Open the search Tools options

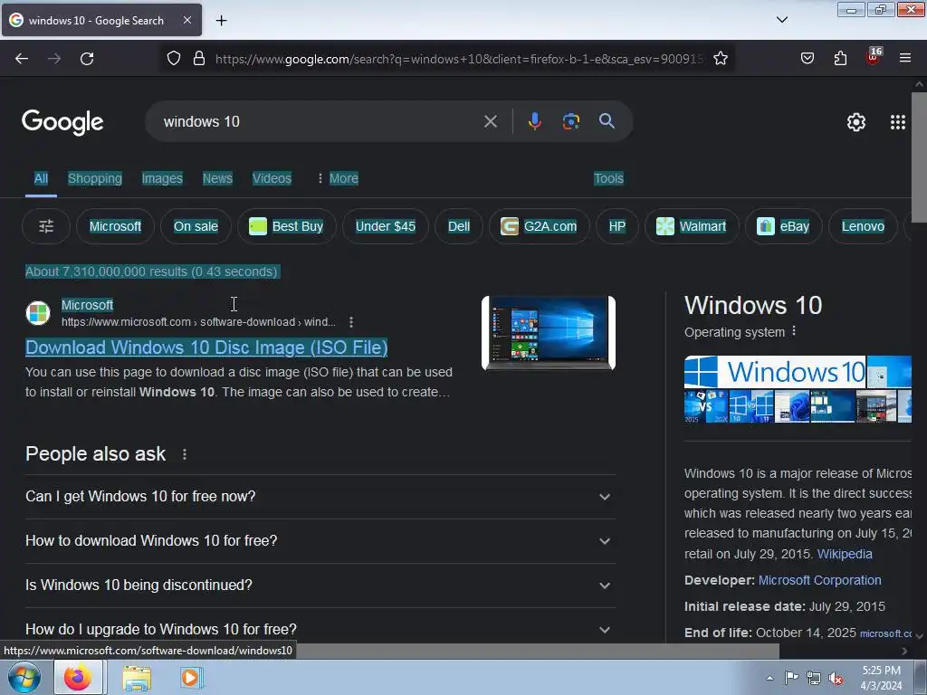[608, 178]
